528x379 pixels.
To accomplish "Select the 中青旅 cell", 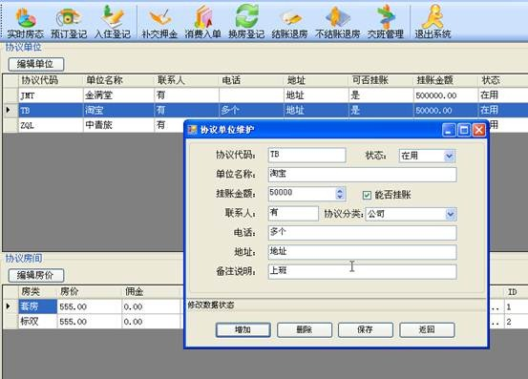I will pyautogui.click(x=118, y=125).
